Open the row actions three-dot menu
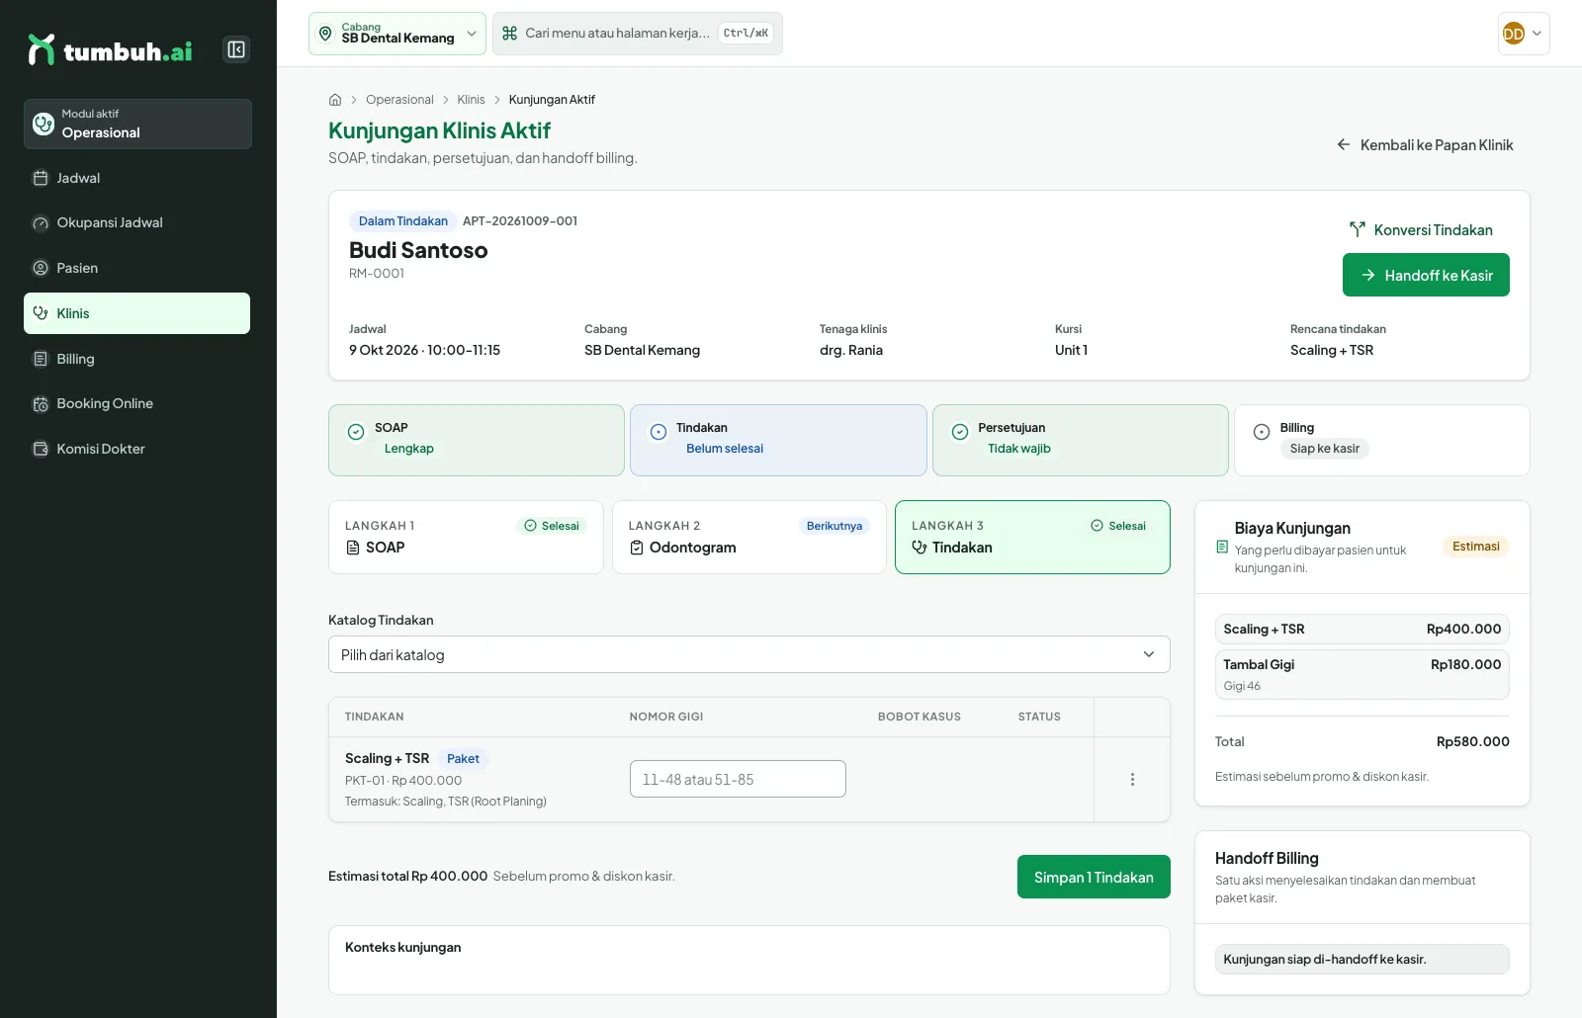Image resolution: width=1582 pixels, height=1018 pixels. [x=1132, y=780]
